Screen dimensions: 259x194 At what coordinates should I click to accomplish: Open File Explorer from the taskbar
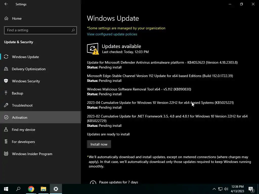click(44, 189)
